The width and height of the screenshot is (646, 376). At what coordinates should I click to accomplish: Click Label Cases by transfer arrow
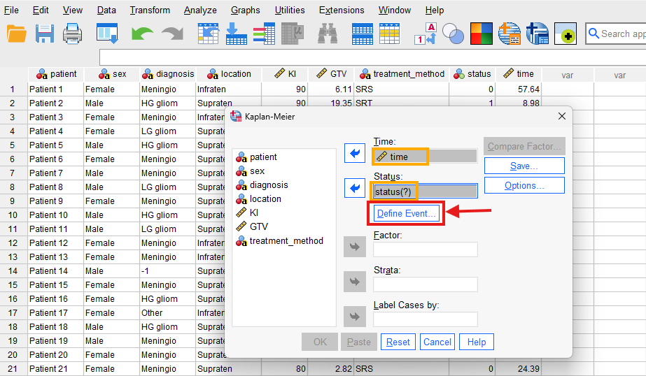[355, 317]
